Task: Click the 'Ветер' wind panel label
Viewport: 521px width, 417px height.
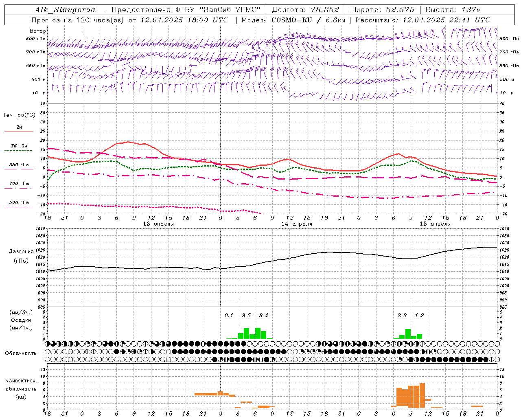Action: click(x=38, y=31)
